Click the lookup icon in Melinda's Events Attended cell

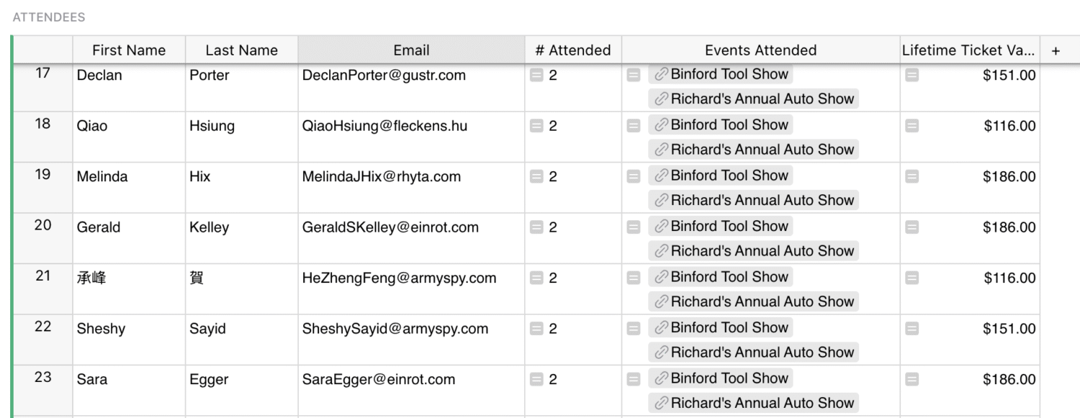tap(634, 176)
